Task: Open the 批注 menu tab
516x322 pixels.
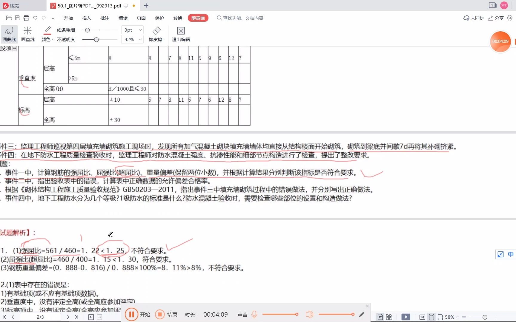Action: (105, 18)
